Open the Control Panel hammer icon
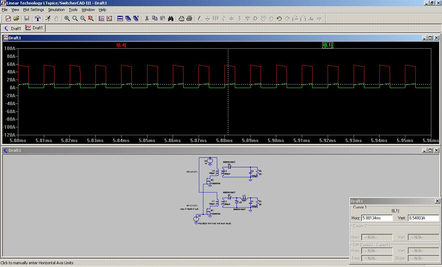 (x=38, y=19)
